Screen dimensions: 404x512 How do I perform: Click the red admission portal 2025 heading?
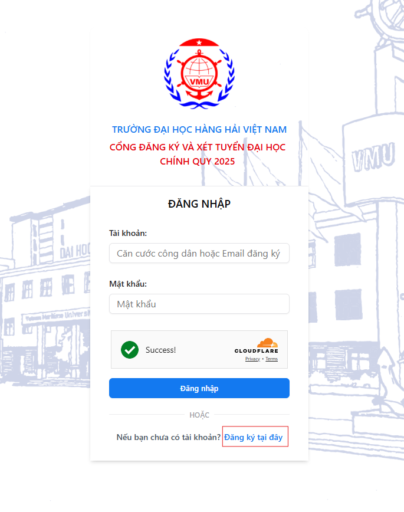(198, 154)
